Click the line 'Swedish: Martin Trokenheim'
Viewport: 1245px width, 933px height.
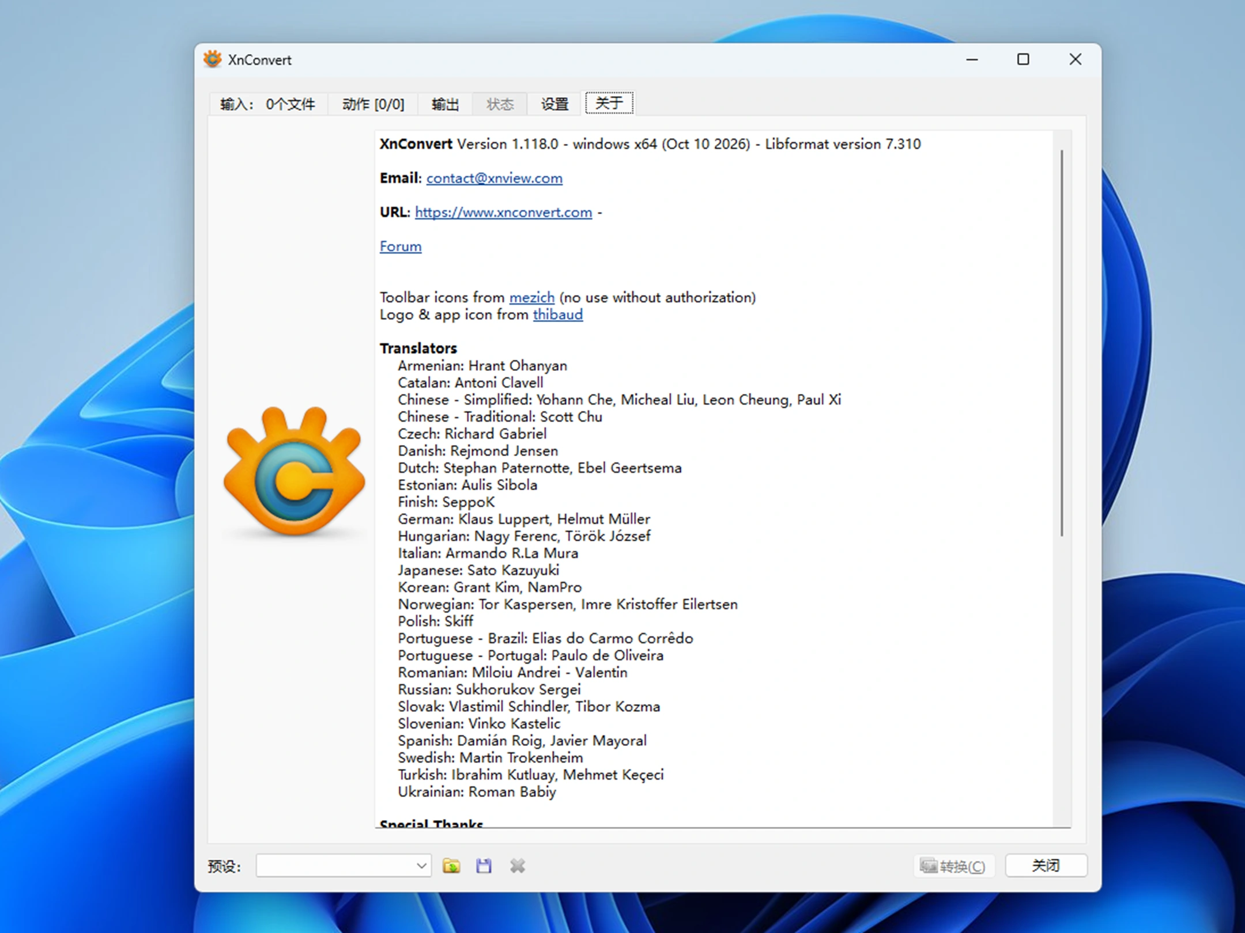(x=491, y=758)
